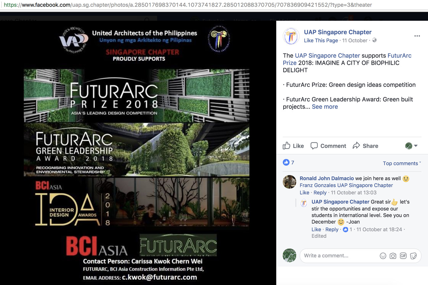Open the UAP Singapore Chapter page title
This screenshot has height=285, width=428.
[338, 32]
